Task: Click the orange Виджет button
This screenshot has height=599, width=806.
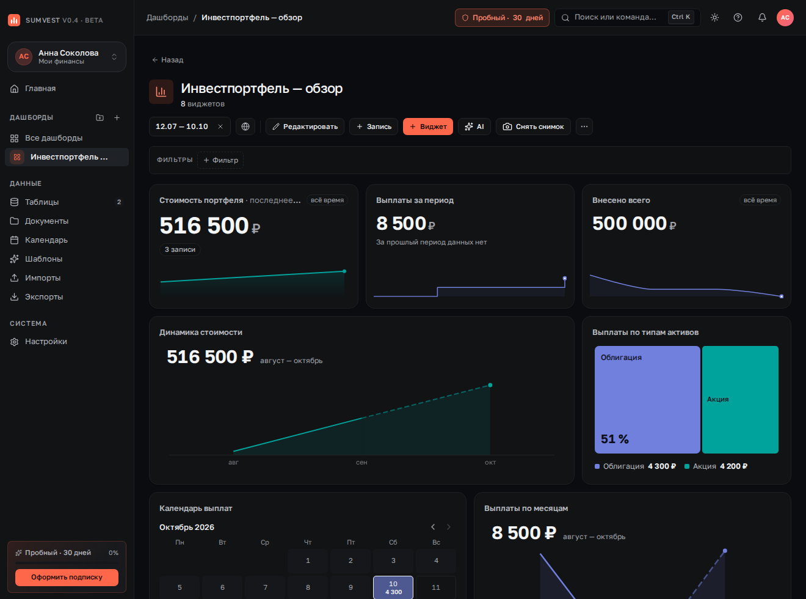Action: pos(428,127)
